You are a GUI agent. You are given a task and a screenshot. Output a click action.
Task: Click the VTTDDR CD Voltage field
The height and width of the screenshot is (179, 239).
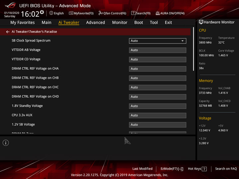[157, 60]
